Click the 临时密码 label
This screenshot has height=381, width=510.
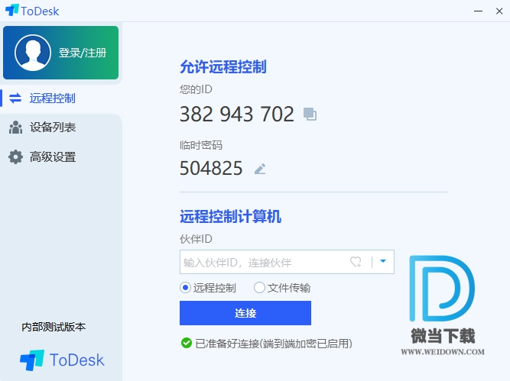[x=201, y=145]
